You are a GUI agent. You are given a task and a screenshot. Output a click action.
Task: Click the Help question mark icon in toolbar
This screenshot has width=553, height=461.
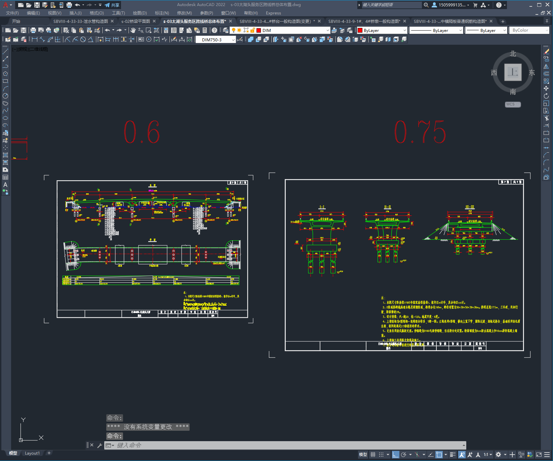(x=214, y=30)
